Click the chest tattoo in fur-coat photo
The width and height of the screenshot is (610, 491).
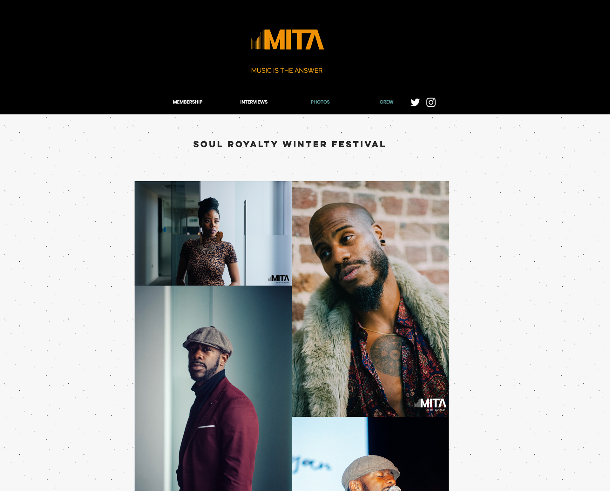click(387, 355)
